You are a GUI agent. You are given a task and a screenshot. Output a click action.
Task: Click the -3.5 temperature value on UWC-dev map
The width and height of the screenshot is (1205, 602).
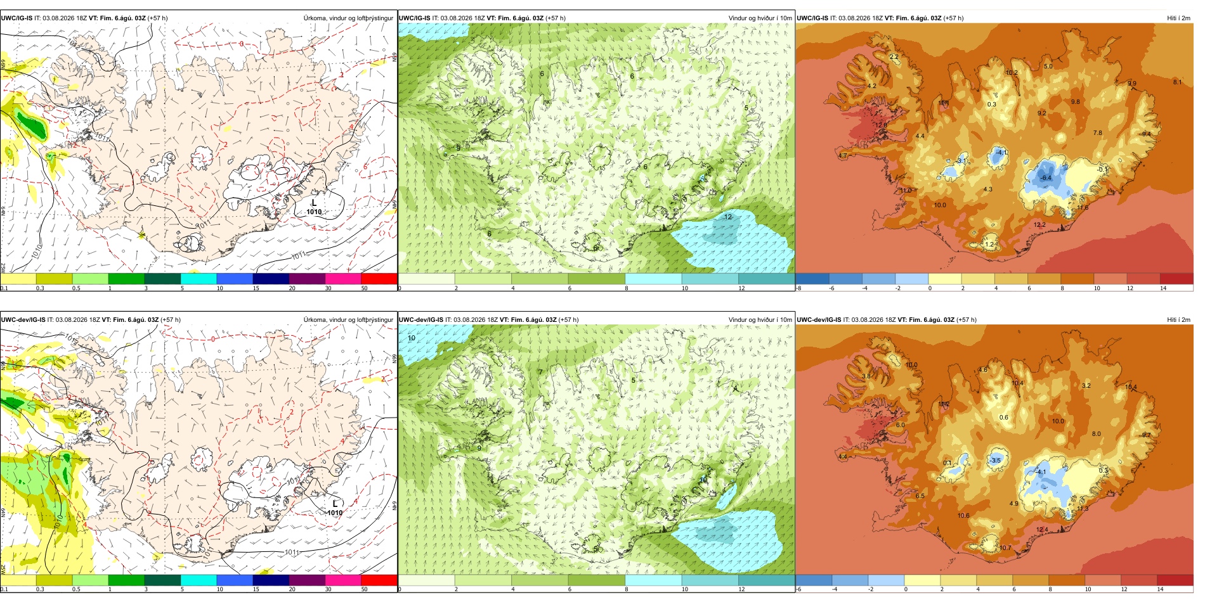[x=996, y=461]
